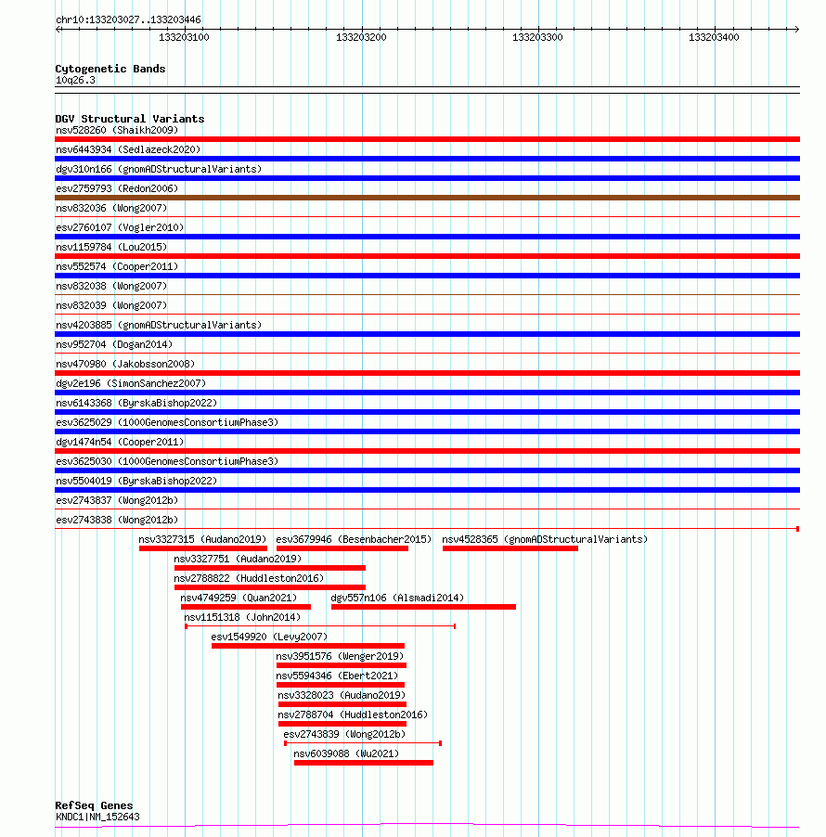
Task: Click the RefSeq Genes track heading
Action: (x=94, y=805)
